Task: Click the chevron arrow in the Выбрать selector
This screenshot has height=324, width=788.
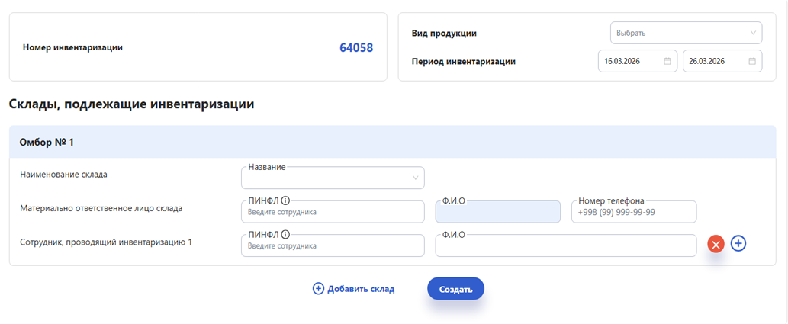Action: pyautogui.click(x=753, y=33)
